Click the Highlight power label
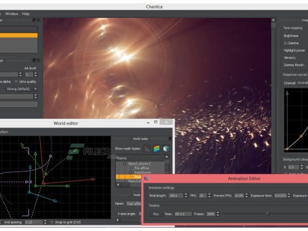The image size is (308, 231). [x=294, y=51]
